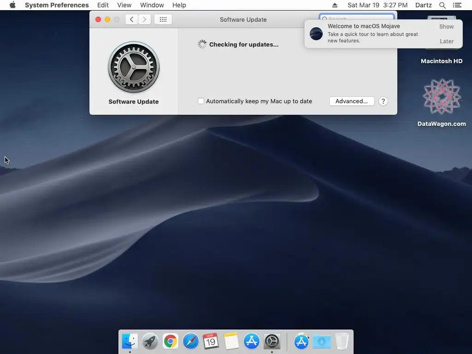
Task: Click the Dartz user name in menu bar
Action: [423, 5]
